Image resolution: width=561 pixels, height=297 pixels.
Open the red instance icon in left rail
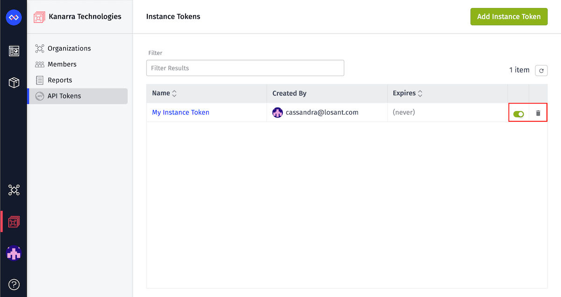click(14, 221)
